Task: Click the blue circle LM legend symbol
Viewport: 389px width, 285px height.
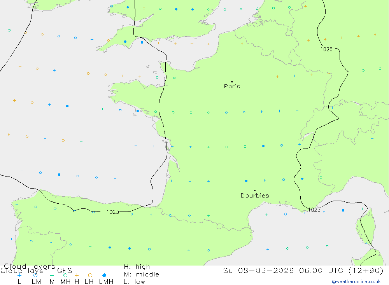Action: [35, 275]
